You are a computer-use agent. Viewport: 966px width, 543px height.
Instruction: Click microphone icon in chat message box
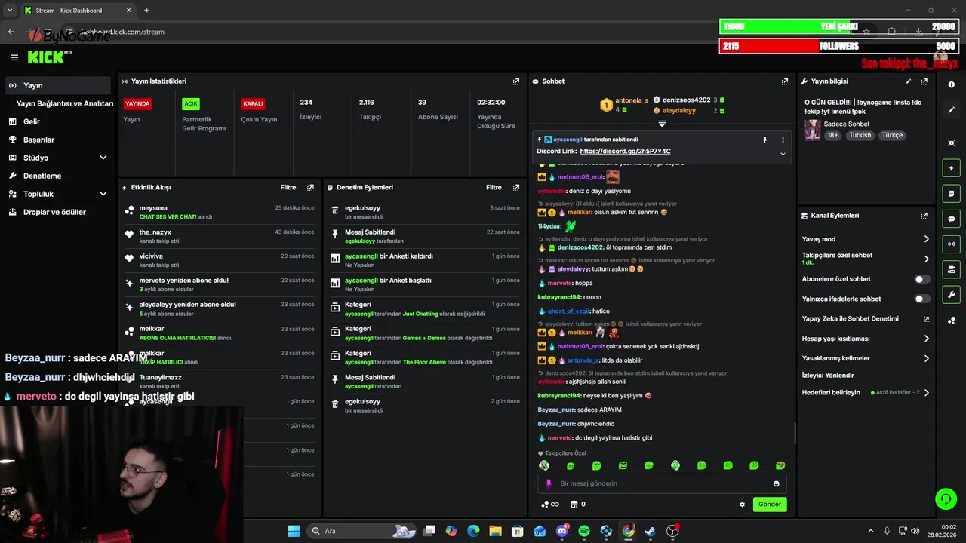click(549, 483)
